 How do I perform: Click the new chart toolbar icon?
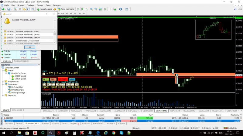pos(3,9)
